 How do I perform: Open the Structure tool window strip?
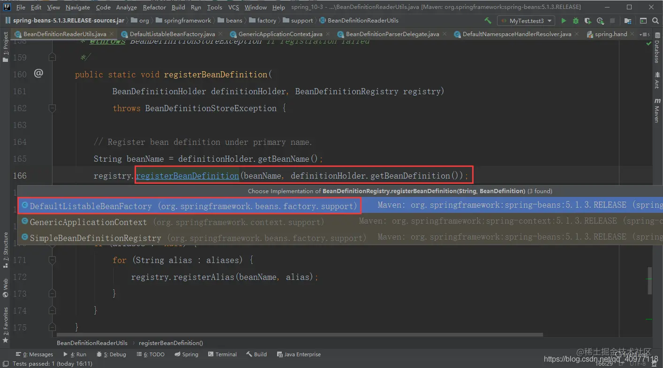pos(5,250)
